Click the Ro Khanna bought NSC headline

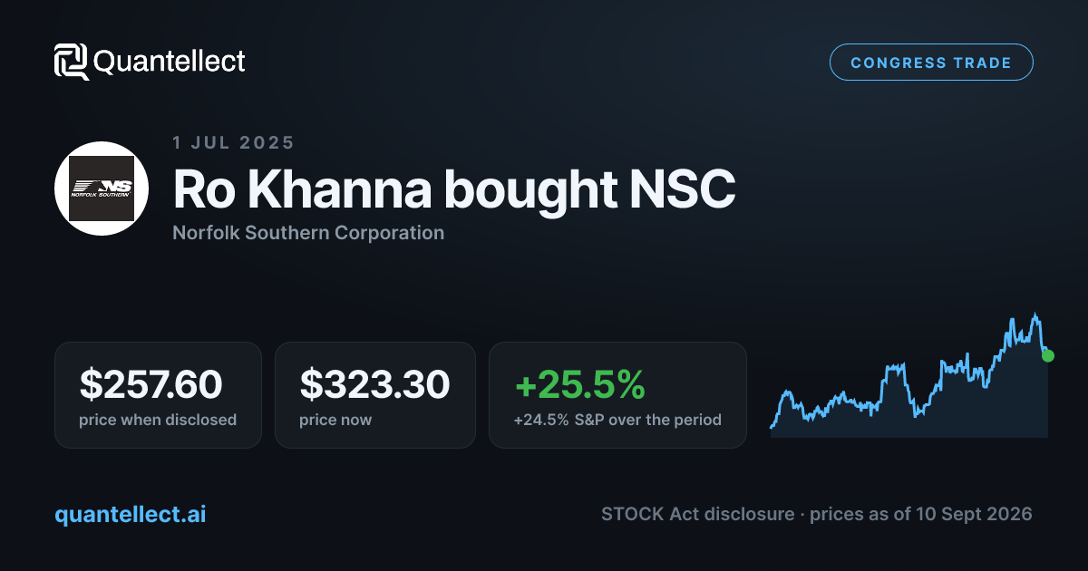pos(454,189)
